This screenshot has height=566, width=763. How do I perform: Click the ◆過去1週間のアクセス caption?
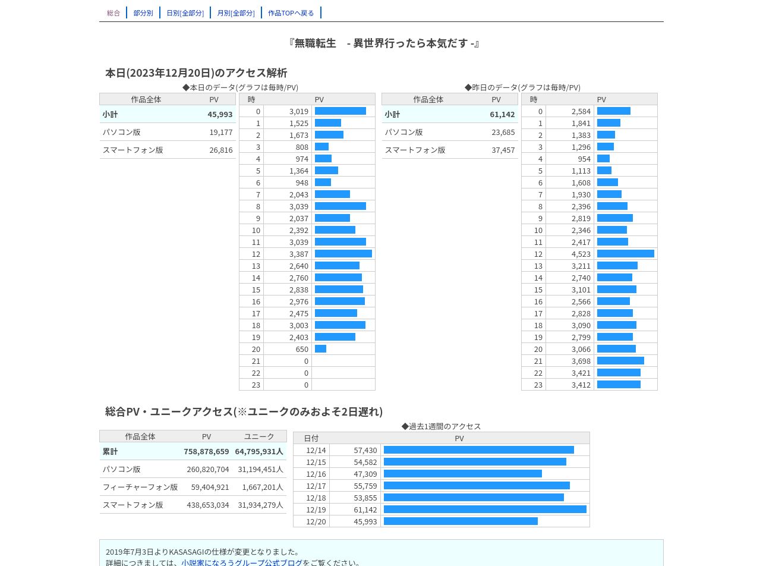coord(442,426)
